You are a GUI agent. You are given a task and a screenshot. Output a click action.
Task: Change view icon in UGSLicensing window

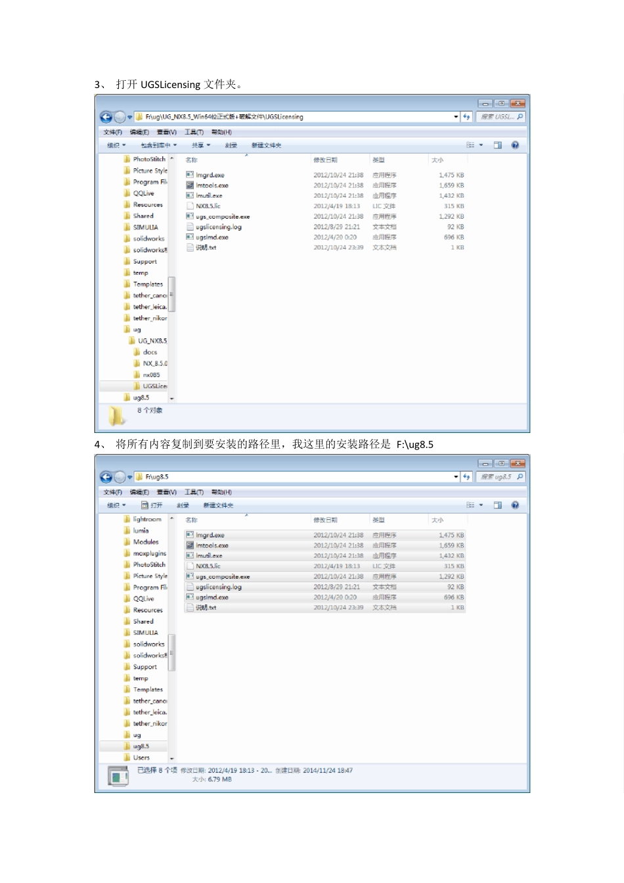click(x=470, y=145)
